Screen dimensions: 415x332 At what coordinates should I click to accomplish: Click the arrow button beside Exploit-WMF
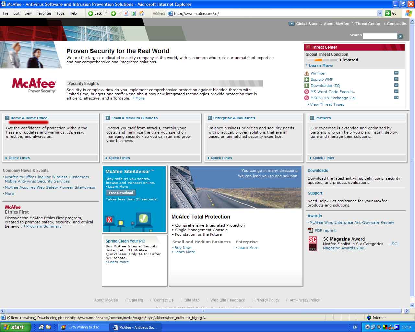(x=396, y=79)
